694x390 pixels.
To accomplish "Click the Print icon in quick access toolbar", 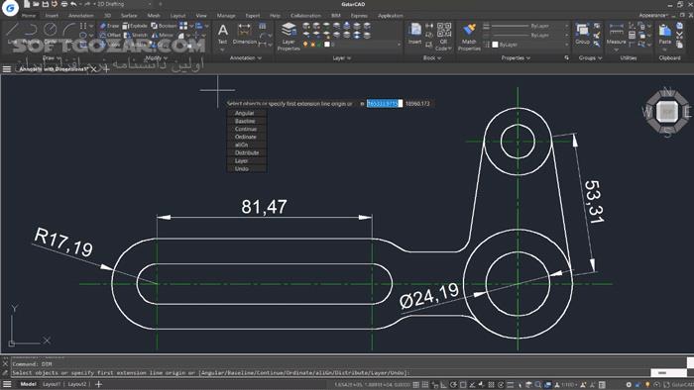I will click(64, 4).
